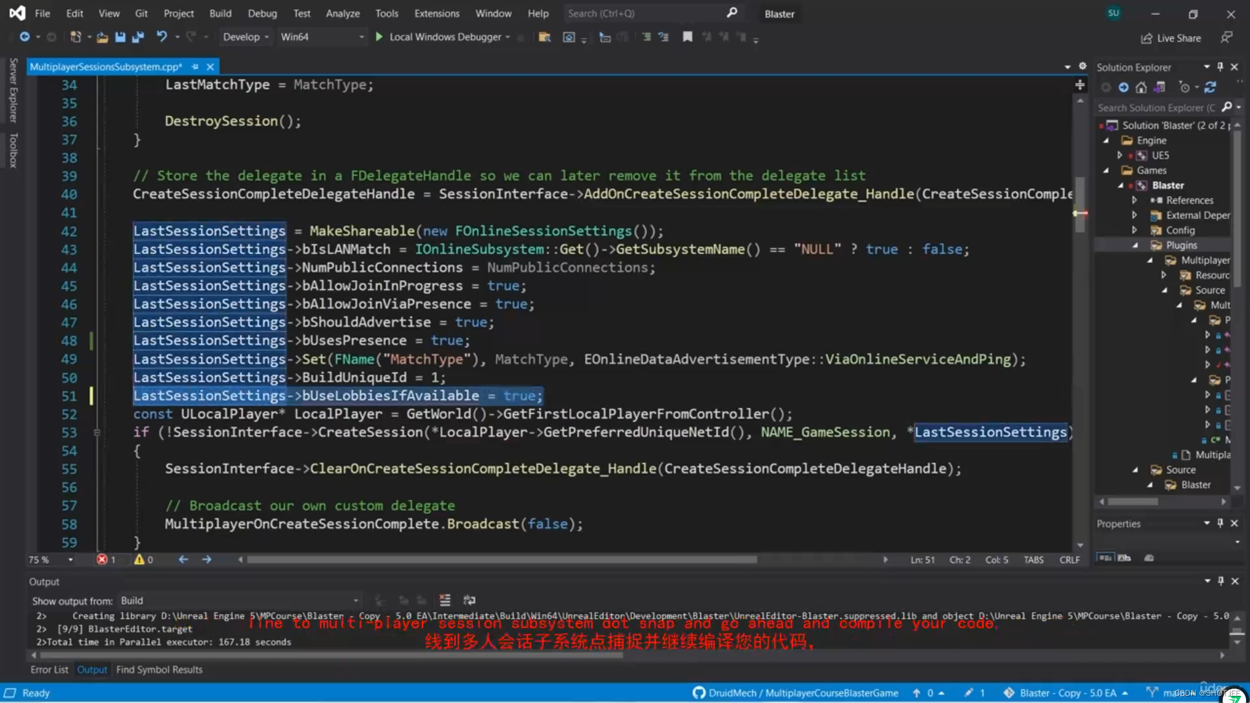Click the Solution Explorer home icon
1250x703 pixels.
click(x=1141, y=87)
